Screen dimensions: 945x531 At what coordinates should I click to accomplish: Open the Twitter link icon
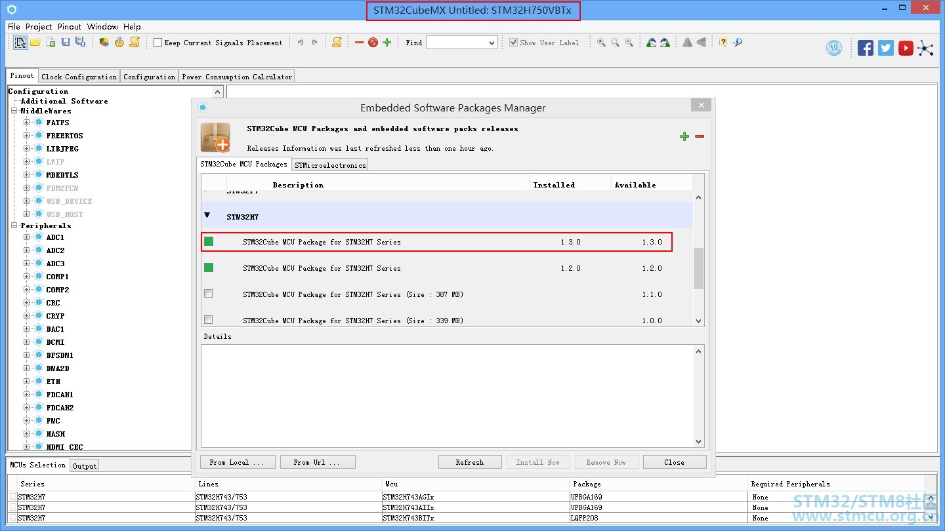tap(886, 48)
